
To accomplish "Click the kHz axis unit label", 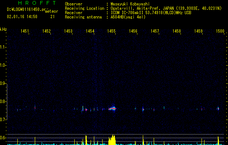I will [3, 29].
